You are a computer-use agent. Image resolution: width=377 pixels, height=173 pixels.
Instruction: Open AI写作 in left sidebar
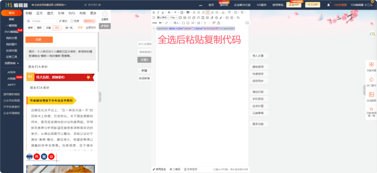click(x=12, y=72)
